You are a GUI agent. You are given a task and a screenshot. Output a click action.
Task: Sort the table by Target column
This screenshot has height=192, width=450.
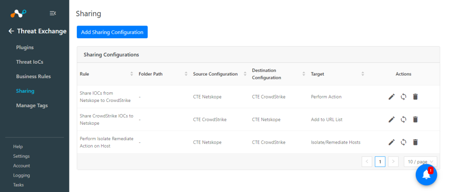point(363,74)
